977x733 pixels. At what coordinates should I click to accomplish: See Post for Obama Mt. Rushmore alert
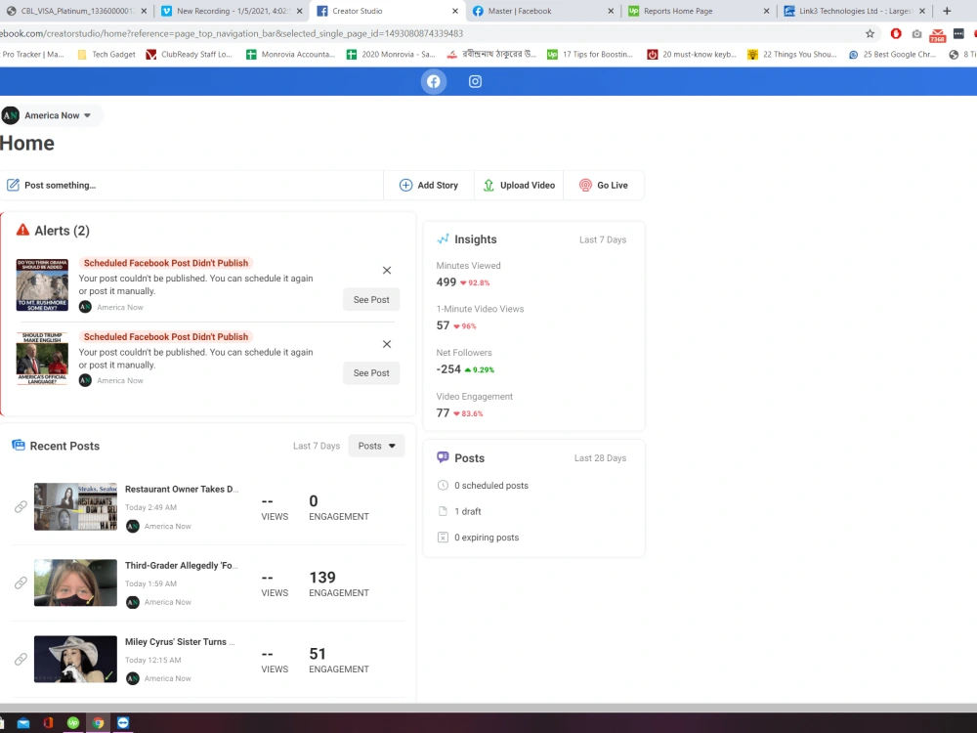tap(371, 300)
